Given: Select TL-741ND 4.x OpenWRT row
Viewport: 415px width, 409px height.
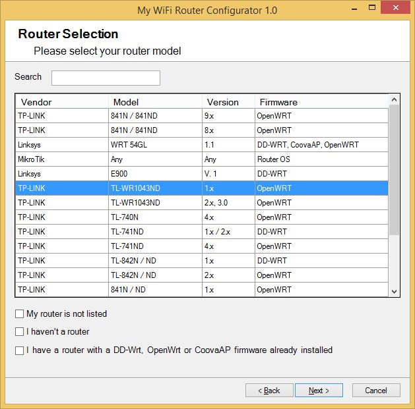Looking at the screenshot, I should pyautogui.click(x=202, y=246).
